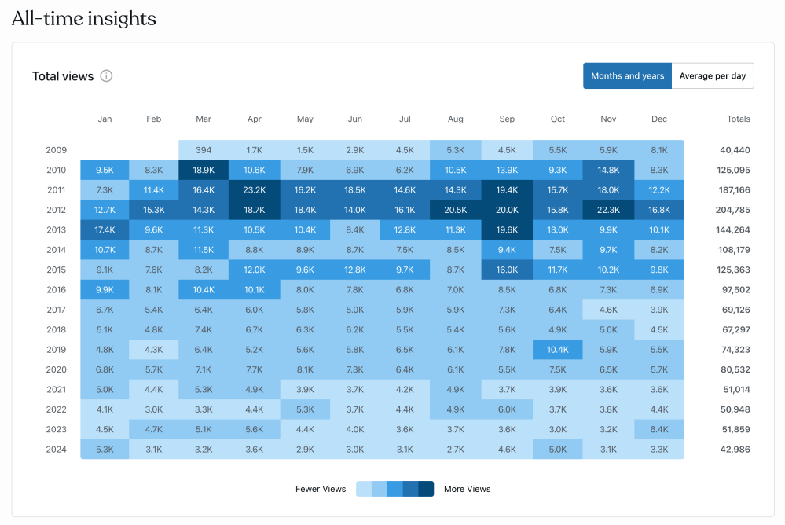Click the April 2011 cell showing 23.2K
The height and width of the screenshot is (525, 785).
click(255, 190)
